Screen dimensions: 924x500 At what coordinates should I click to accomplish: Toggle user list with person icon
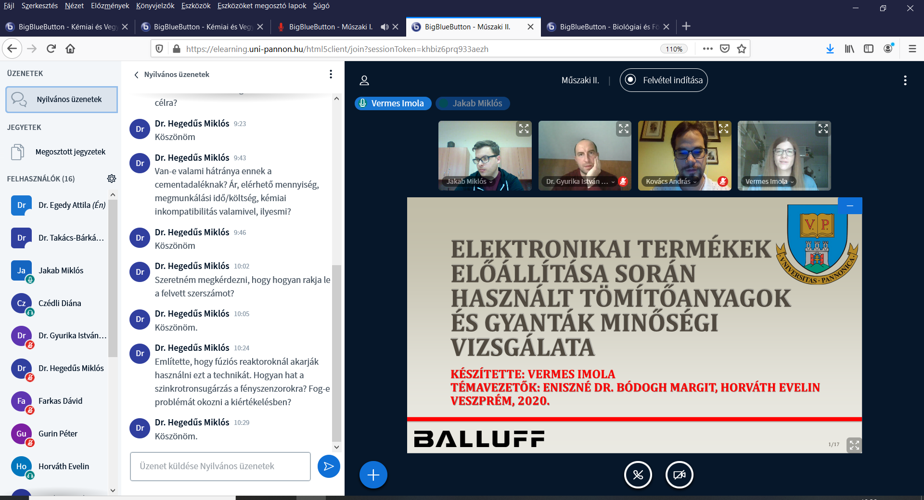[364, 80]
